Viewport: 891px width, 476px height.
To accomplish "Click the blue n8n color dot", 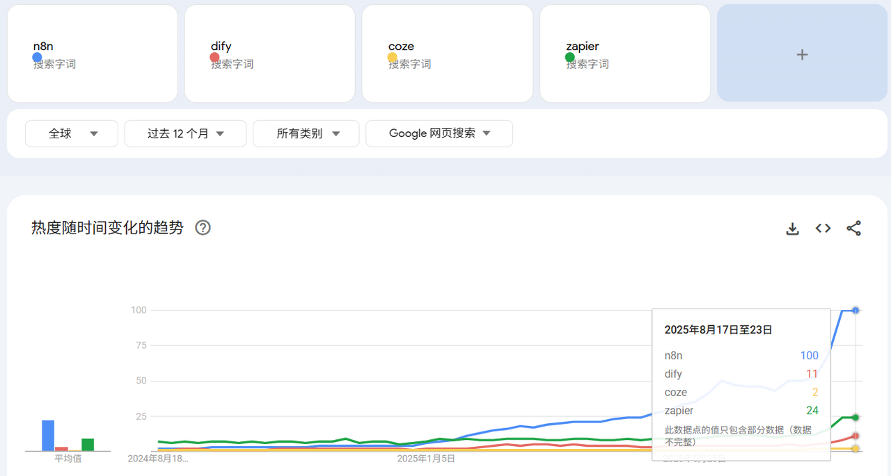I will tap(37, 58).
